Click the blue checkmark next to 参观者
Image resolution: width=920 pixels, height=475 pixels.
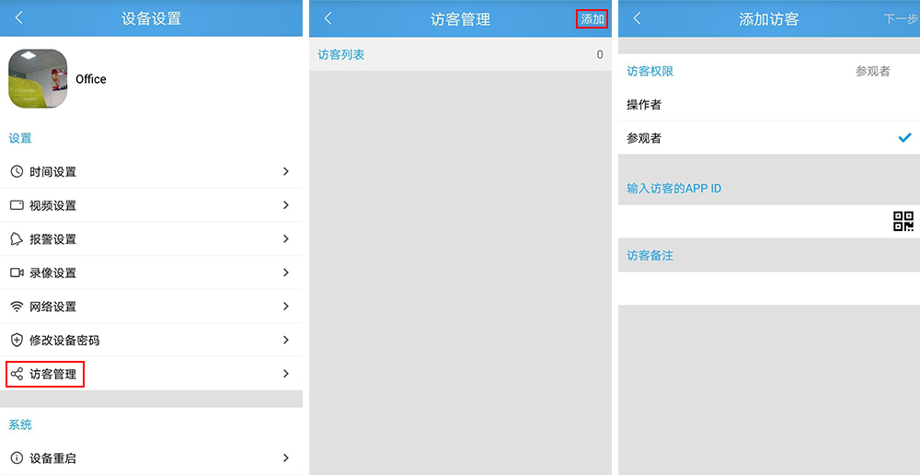pos(904,138)
